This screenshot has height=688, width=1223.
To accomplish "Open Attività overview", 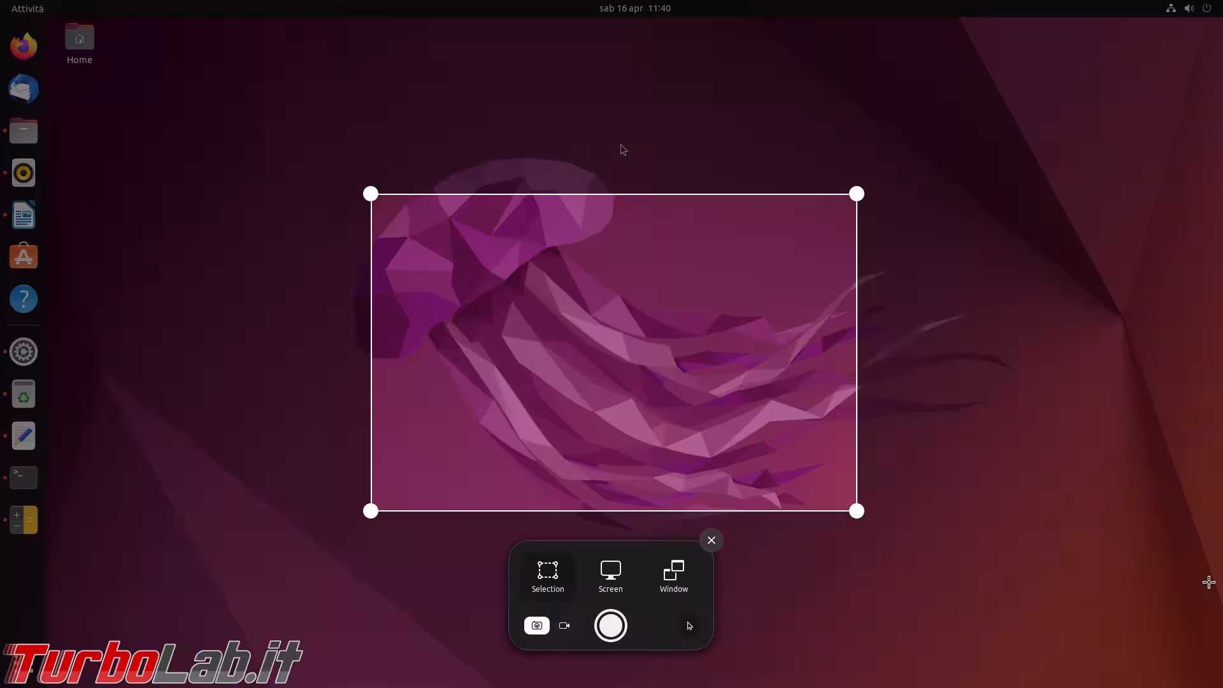I will (27, 8).
